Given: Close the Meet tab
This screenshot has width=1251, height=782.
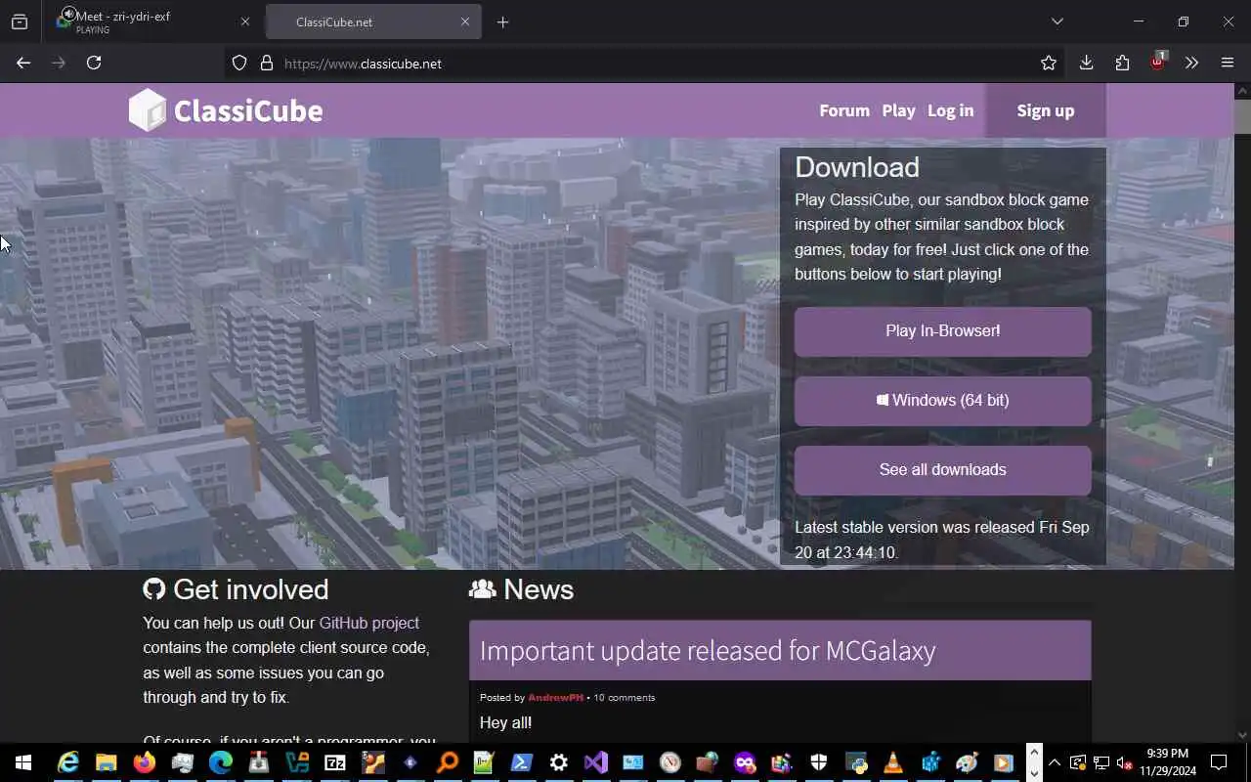Looking at the screenshot, I should pos(245,22).
